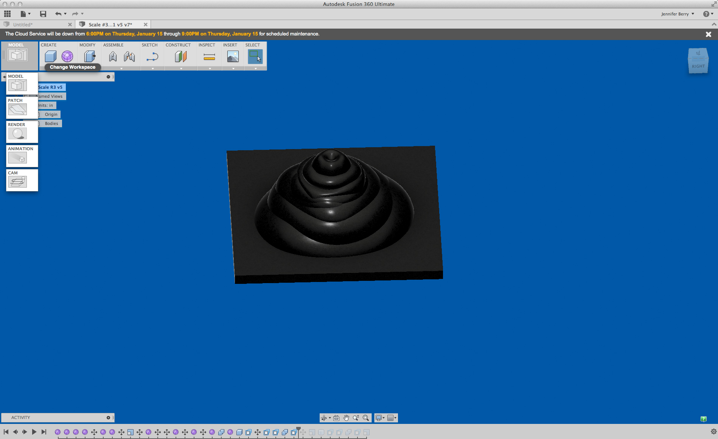Launch the purple Create Form tool

tap(67, 57)
